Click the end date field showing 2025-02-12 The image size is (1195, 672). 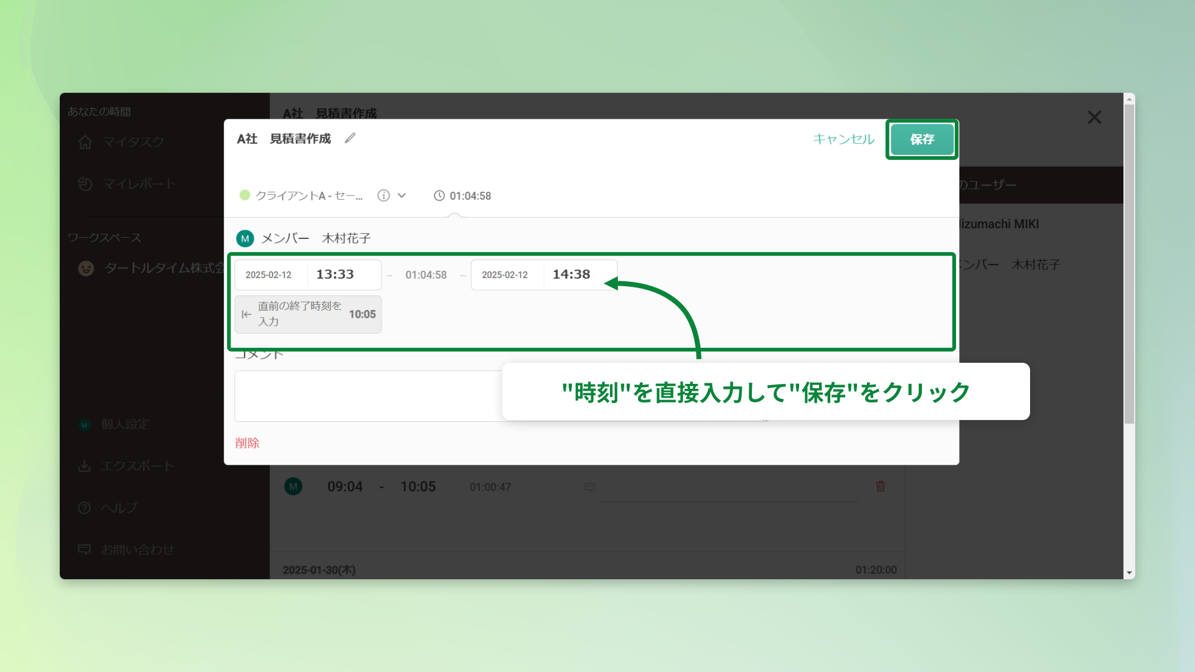506,274
